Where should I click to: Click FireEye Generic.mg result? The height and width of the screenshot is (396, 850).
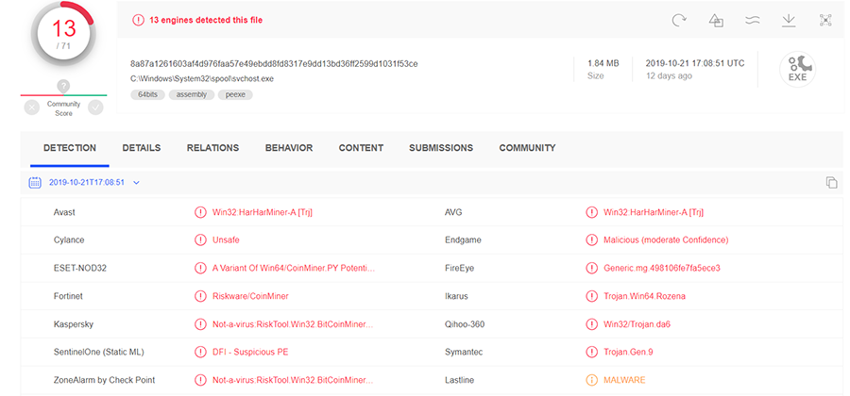point(662,268)
